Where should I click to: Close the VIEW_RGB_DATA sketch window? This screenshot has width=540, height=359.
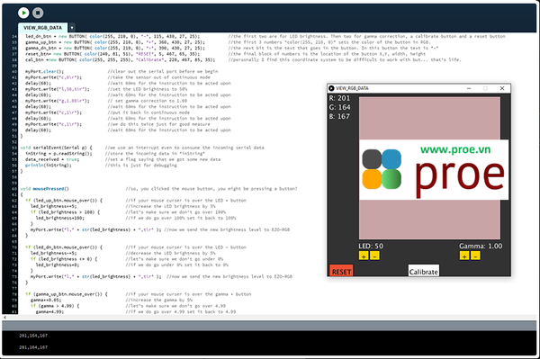coord(502,88)
